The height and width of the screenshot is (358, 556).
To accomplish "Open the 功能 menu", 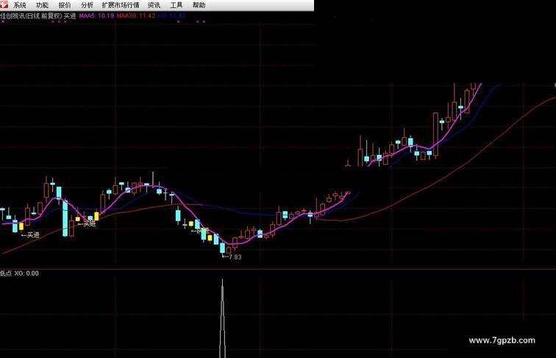I will [x=42, y=5].
